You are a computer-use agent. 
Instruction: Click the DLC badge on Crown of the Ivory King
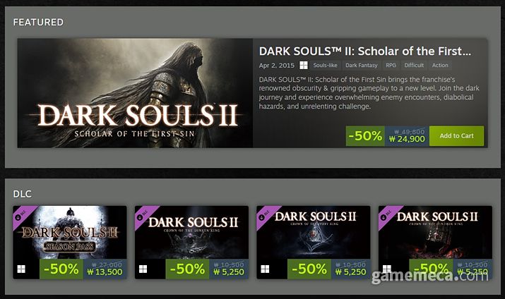click(x=263, y=212)
